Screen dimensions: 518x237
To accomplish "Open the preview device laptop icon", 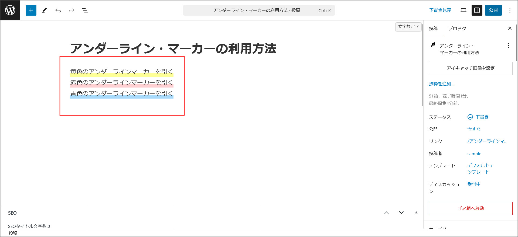I will (464, 10).
